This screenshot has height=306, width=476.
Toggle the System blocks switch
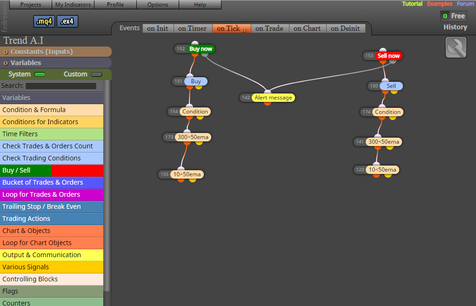(40, 74)
